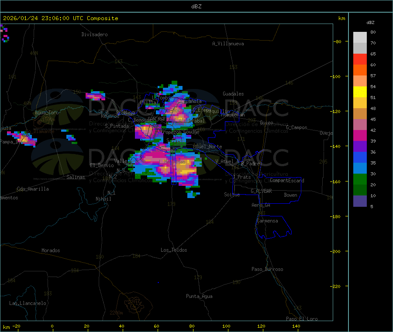Click the indigo 5 dBZ legend swatch

[x=360, y=201]
